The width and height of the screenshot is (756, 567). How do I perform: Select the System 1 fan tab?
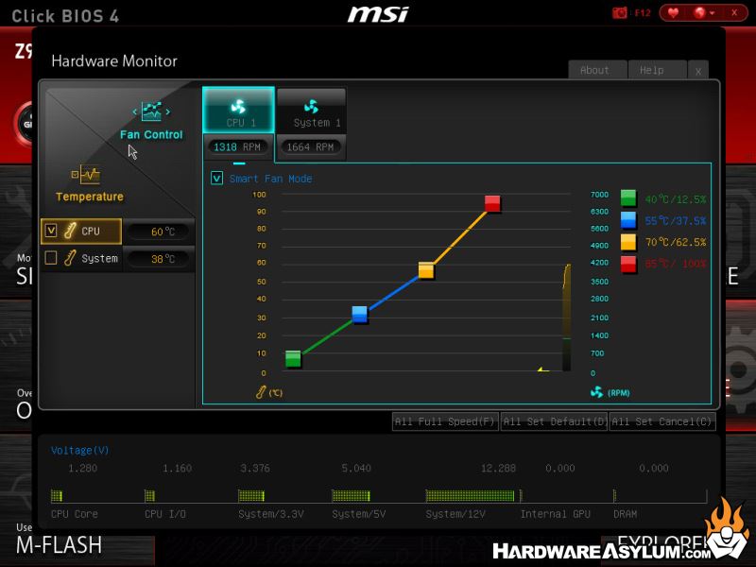tap(312, 110)
